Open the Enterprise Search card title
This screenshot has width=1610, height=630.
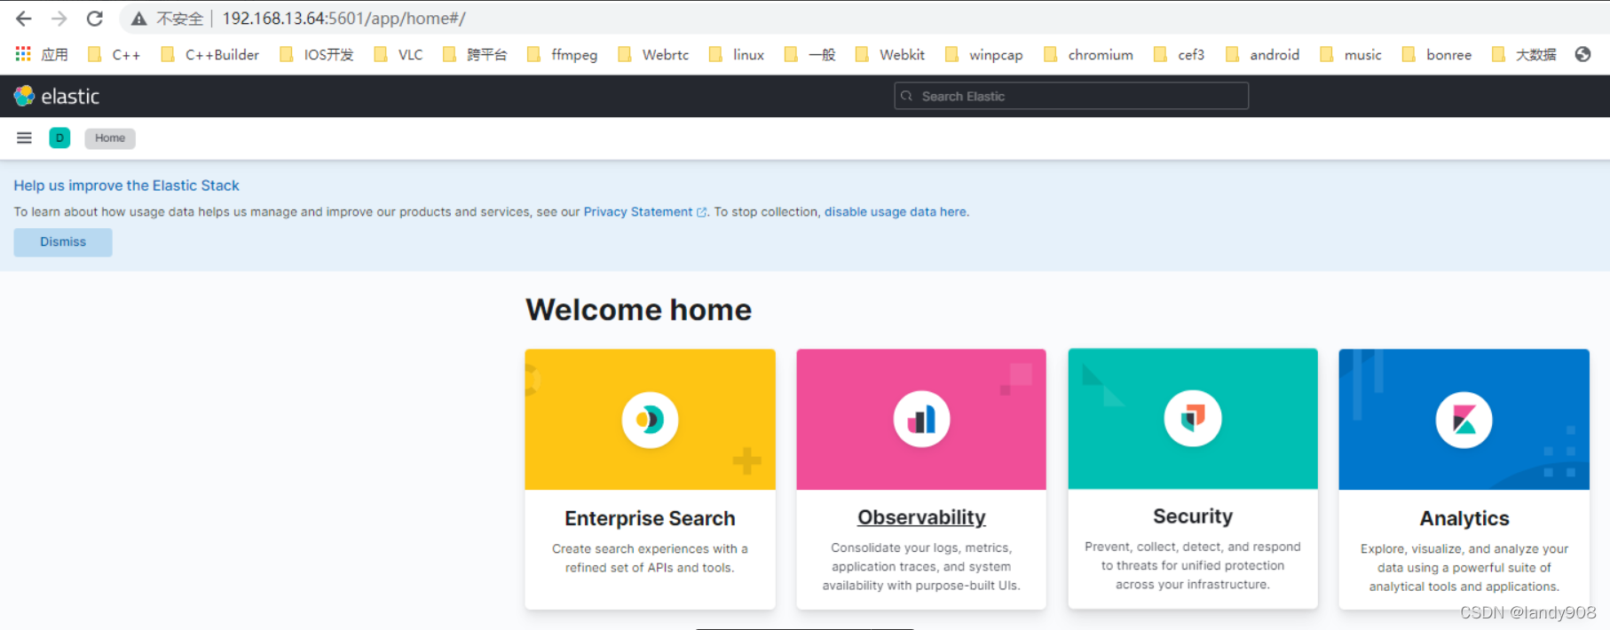click(x=650, y=518)
